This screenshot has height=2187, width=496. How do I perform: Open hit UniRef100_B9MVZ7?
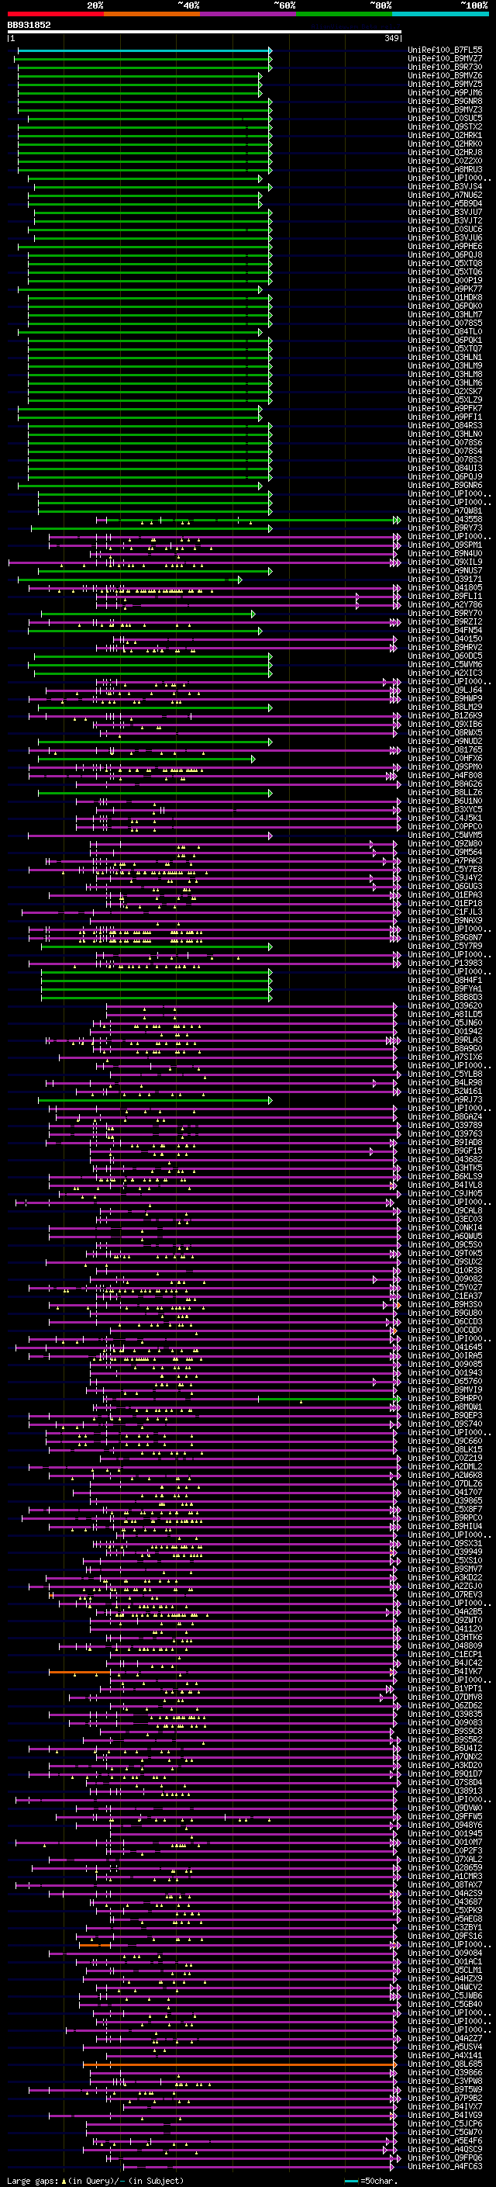pyautogui.click(x=445, y=59)
